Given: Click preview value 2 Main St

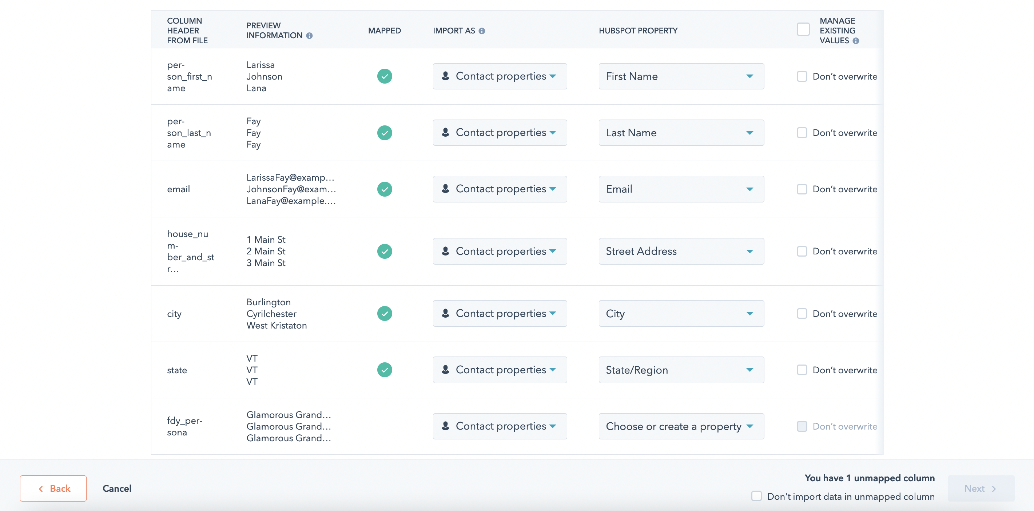Looking at the screenshot, I should click(x=266, y=251).
